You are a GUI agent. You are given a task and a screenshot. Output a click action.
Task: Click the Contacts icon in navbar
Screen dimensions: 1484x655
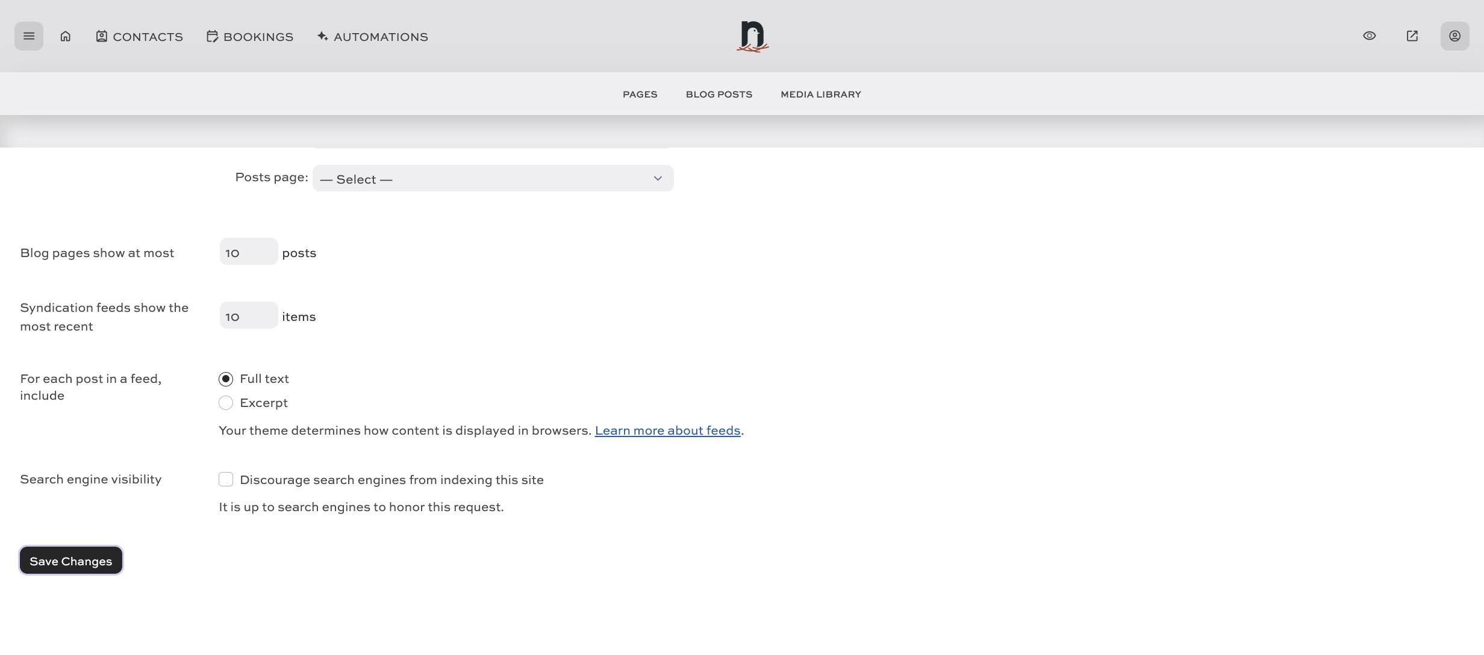pos(101,36)
